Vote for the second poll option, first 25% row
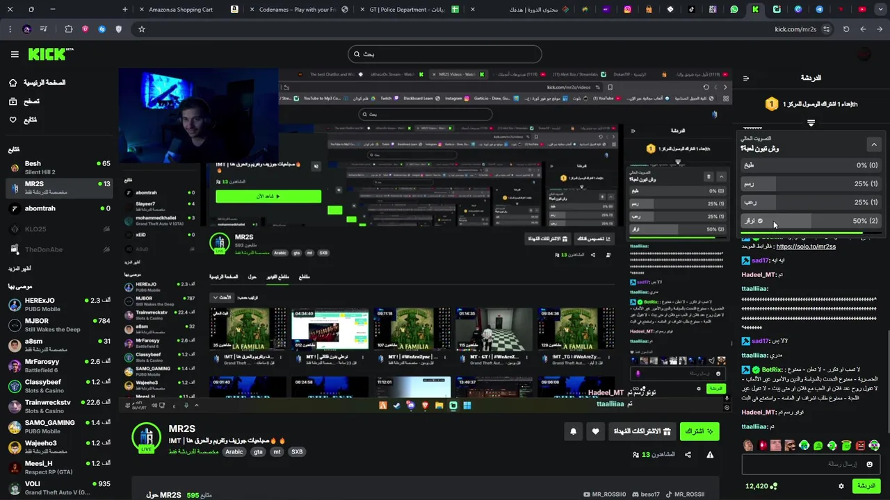 pos(811,184)
